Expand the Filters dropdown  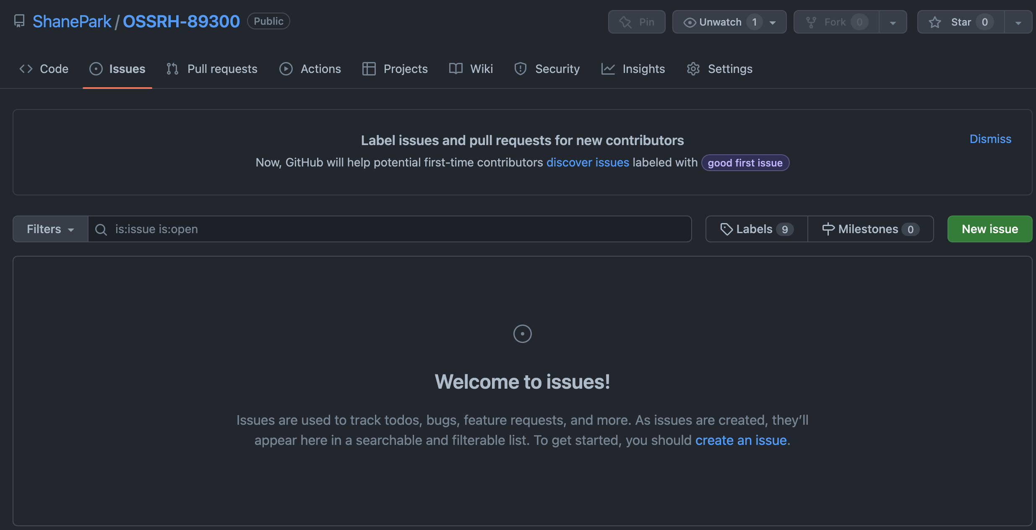pos(50,229)
